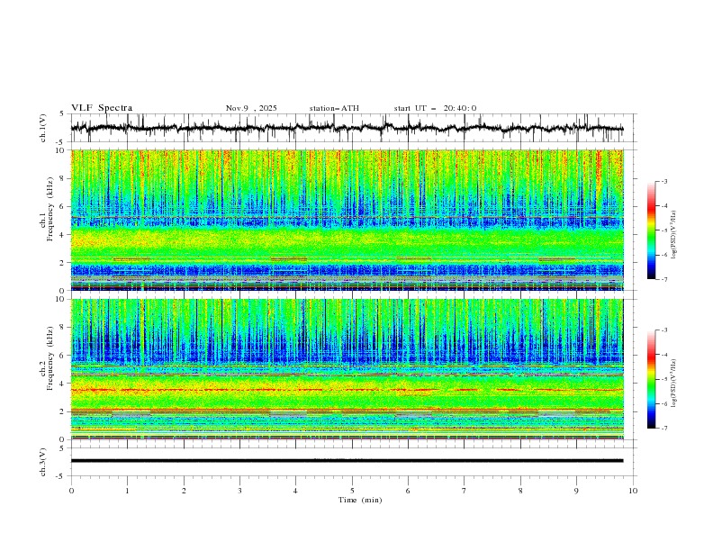Click time axis tick label "1"
The height and width of the screenshot is (551, 713).
(127, 491)
